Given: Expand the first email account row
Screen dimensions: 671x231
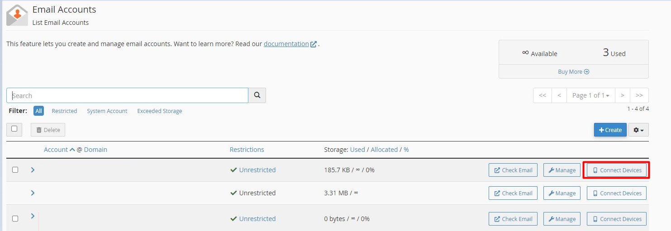Looking at the screenshot, I should tap(33, 170).
